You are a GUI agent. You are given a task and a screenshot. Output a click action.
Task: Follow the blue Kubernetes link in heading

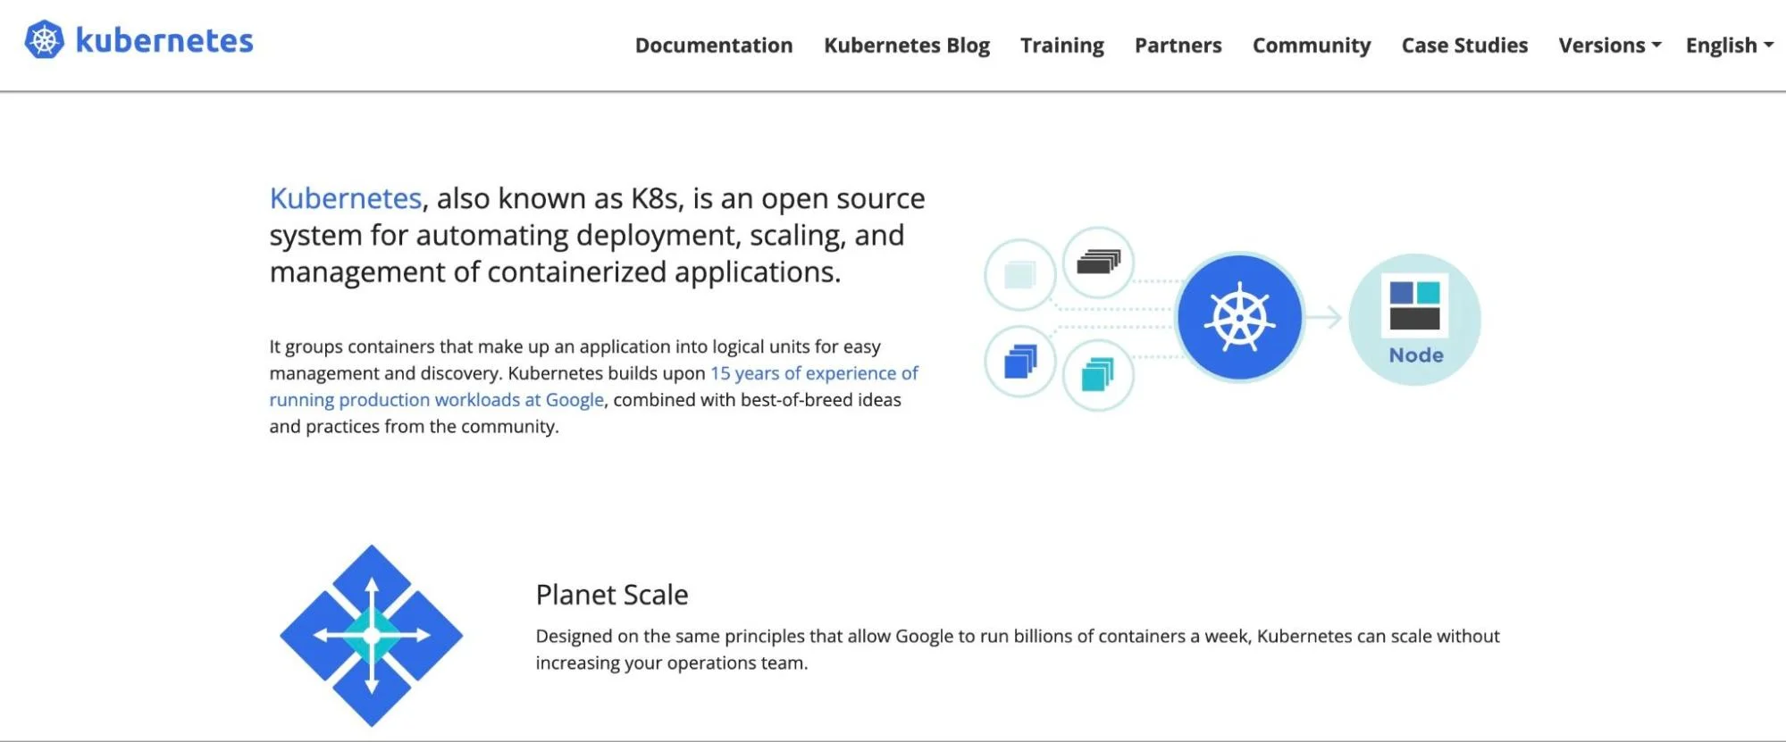pos(346,198)
